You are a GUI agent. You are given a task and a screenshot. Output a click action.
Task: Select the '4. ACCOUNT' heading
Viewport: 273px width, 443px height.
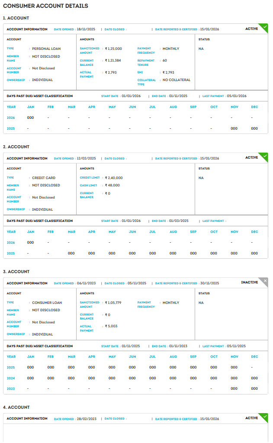point(16,407)
